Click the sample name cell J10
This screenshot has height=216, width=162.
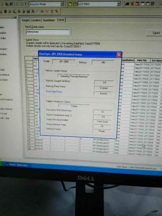37,122
